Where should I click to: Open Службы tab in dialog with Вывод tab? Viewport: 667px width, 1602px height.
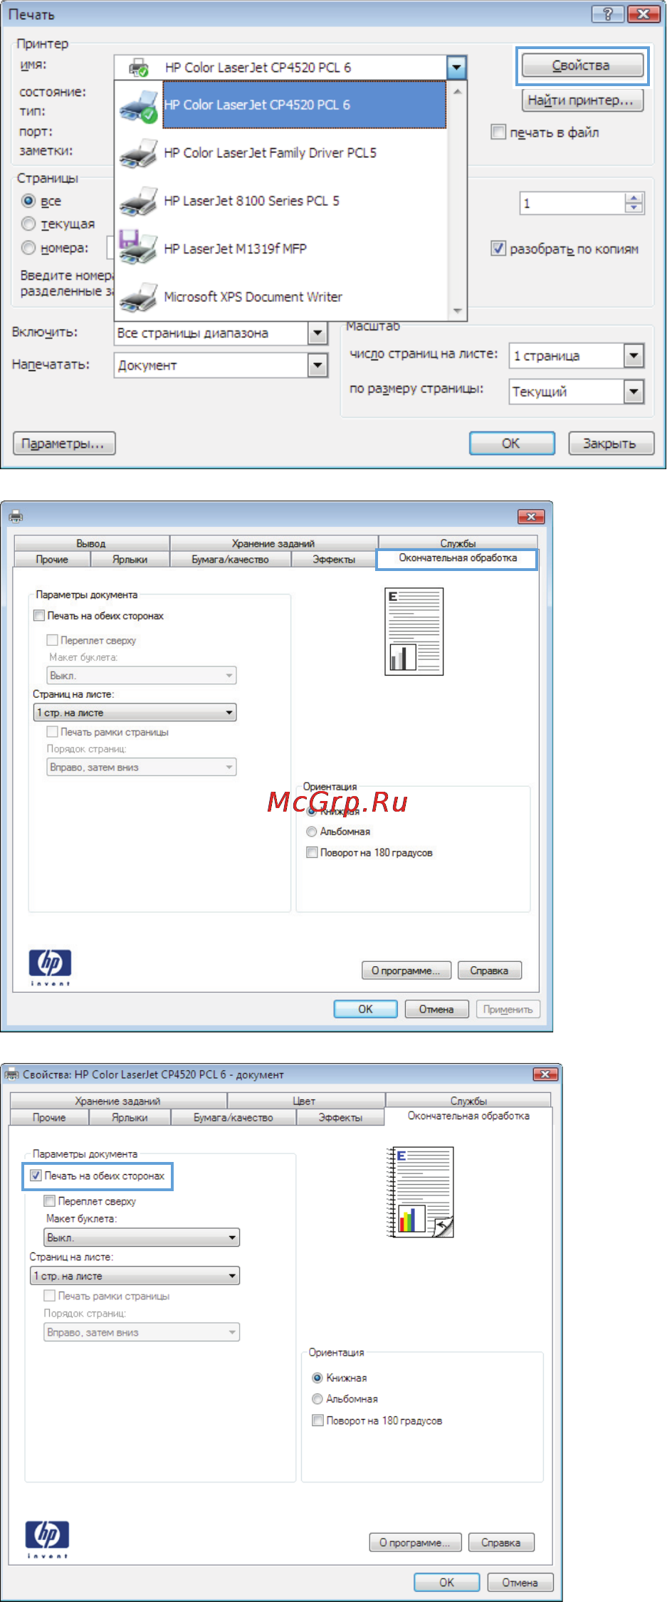(458, 543)
